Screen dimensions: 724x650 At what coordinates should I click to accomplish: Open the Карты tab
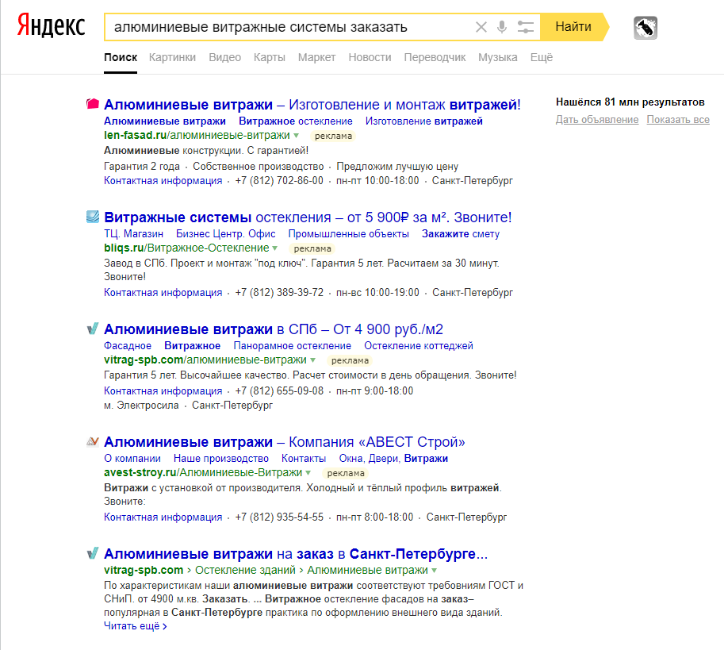269,57
